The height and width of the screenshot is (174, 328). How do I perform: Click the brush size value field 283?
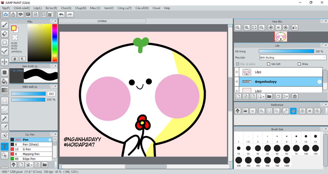[51, 94]
